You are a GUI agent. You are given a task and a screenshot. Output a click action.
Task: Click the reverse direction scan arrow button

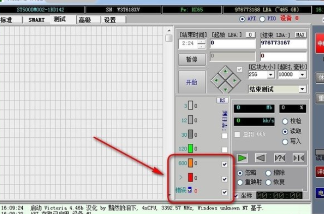[260, 158]
